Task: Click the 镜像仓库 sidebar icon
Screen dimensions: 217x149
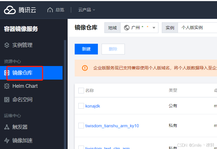Action: 7,73
